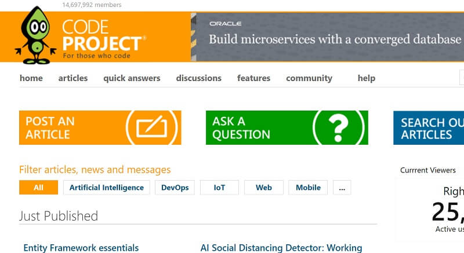Open the discussions menu
This screenshot has height=253, width=464.
pos(199,78)
